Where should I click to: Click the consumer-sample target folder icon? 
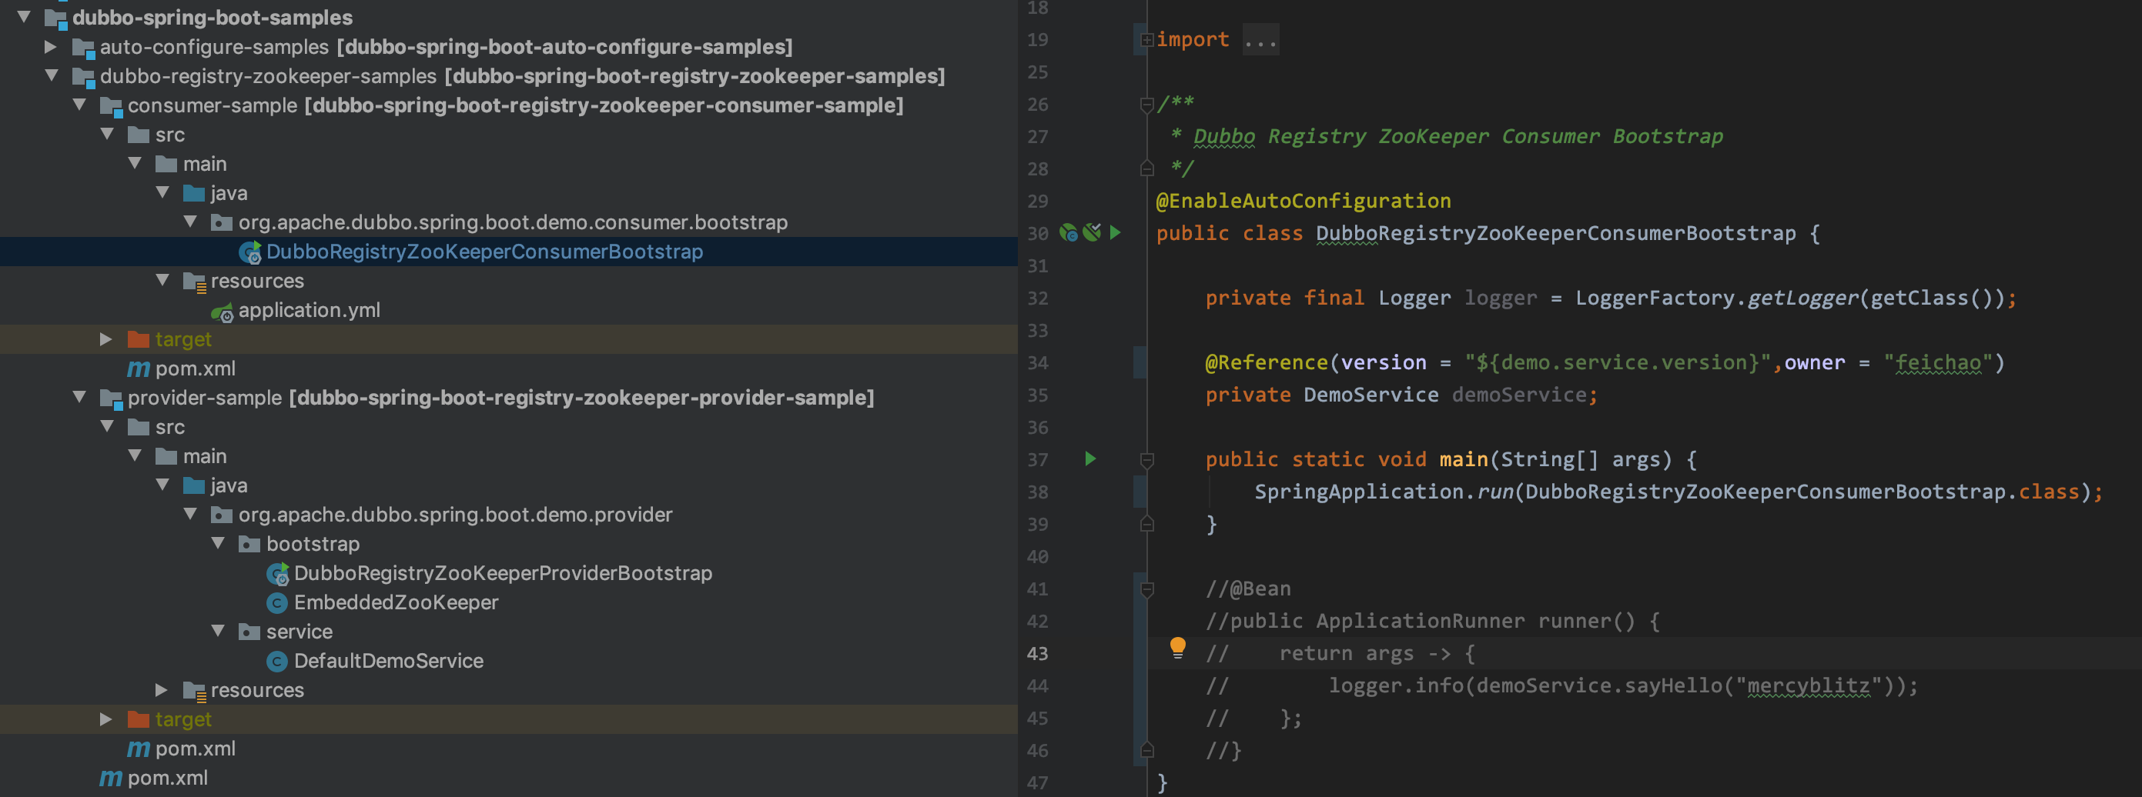(138, 339)
